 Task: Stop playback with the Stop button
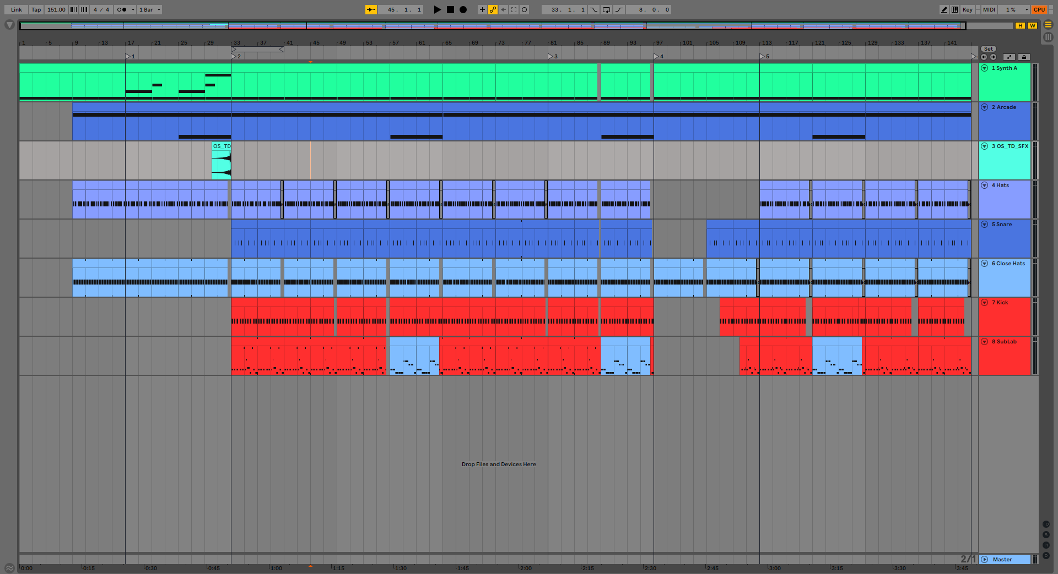coord(450,9)
